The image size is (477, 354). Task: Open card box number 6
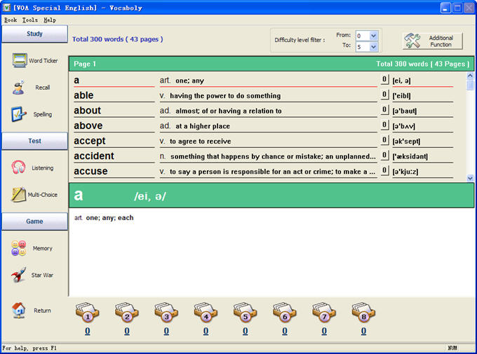(284, 312)
